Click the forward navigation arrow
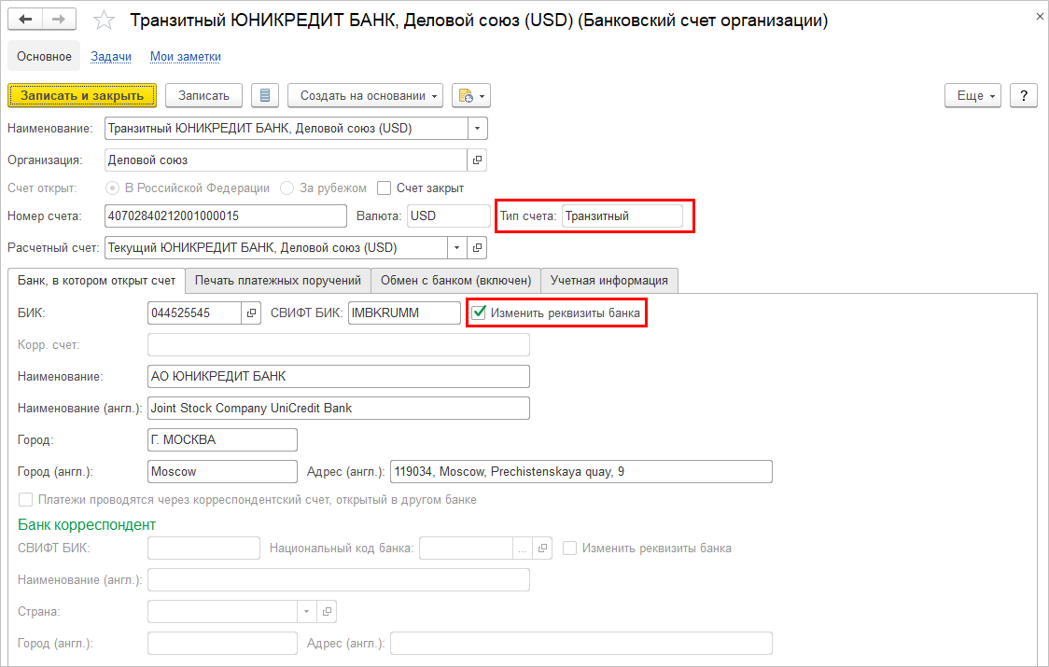 tap(59, 20)
